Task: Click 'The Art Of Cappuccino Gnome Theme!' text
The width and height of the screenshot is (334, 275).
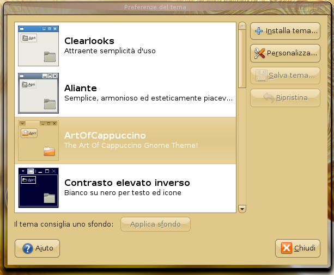Action: pyautogui.click(x=131, y=146)
